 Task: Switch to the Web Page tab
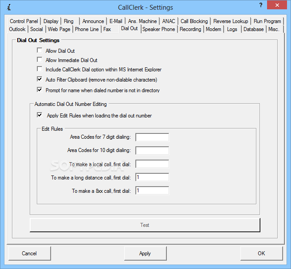(59, 29)
